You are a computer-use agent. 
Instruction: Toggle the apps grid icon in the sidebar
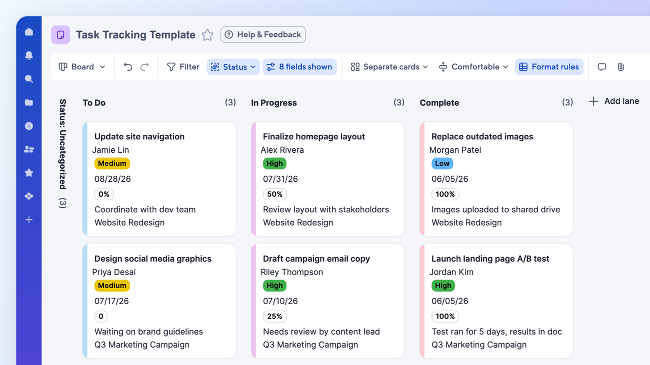(x=28, y=196)
